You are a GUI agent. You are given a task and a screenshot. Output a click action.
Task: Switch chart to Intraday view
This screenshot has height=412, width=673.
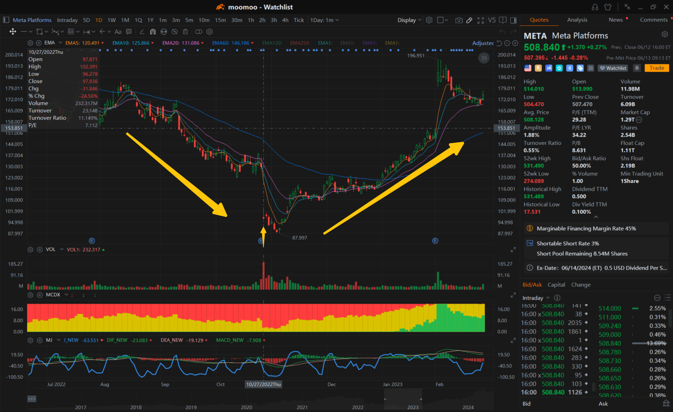(67, 20)
